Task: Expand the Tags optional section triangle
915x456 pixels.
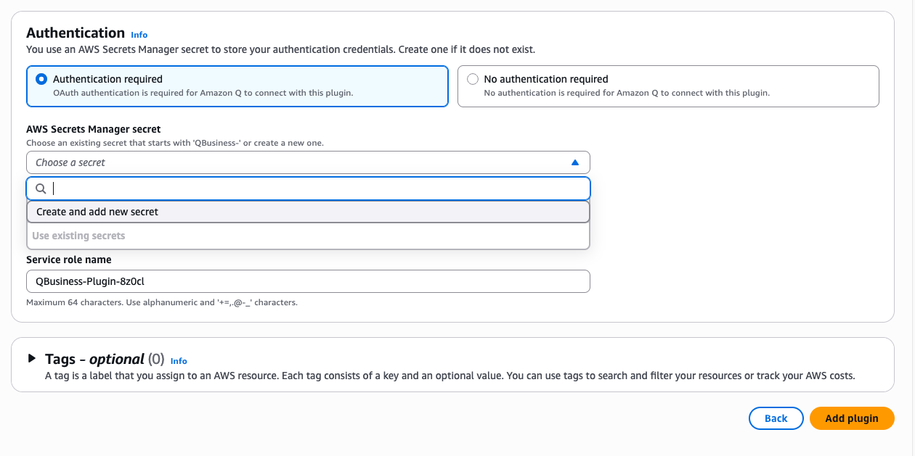Action: click(x=31, y=359)
